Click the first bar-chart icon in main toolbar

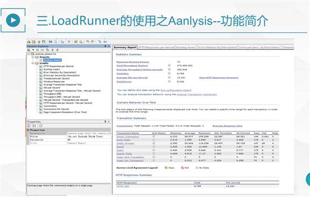click(29, 42)
